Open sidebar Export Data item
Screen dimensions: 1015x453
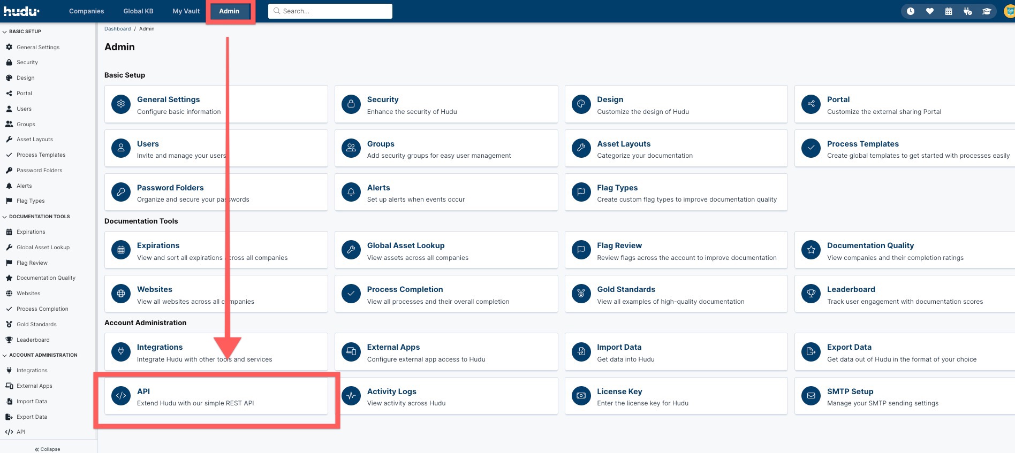[x=32, y=417]
